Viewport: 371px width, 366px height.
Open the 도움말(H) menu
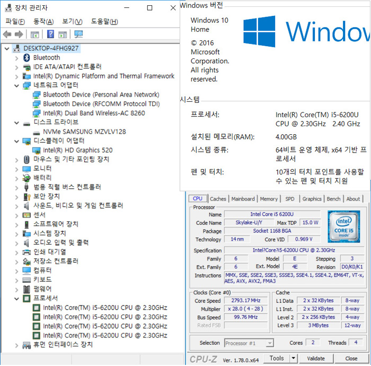coord(104,22)
